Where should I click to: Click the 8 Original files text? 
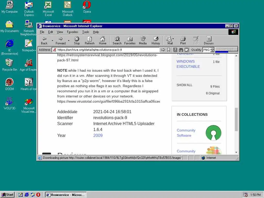tap(213, 93)
